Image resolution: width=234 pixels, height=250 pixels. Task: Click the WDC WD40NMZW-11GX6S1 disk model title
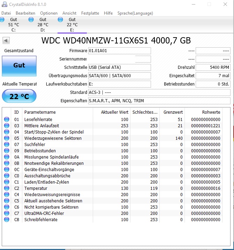(116, 40)
